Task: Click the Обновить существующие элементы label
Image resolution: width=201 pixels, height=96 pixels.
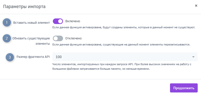Action: 31,41
